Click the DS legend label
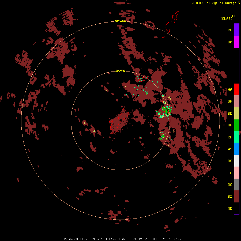Screen dimensions: 241x241 [230, 161]
